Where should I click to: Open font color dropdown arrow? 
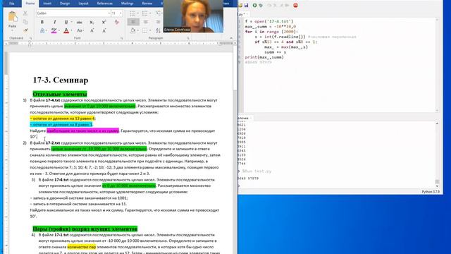pyautogui.click(x=71, y=30)
